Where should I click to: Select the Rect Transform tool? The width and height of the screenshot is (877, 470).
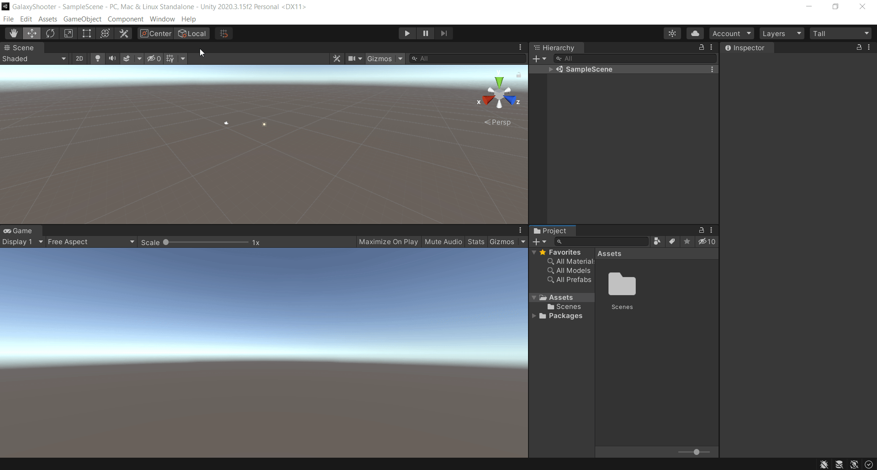[87, 33]
